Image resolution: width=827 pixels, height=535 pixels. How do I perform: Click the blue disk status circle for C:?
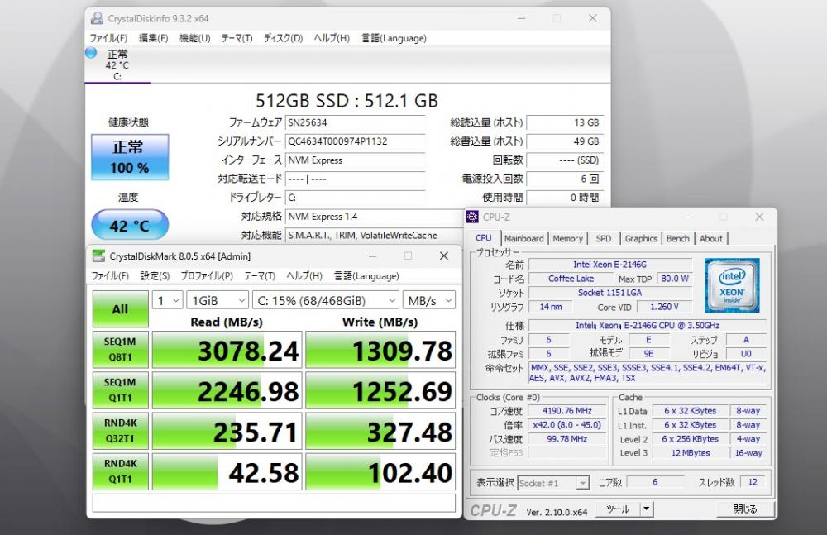tap(91, 53)
